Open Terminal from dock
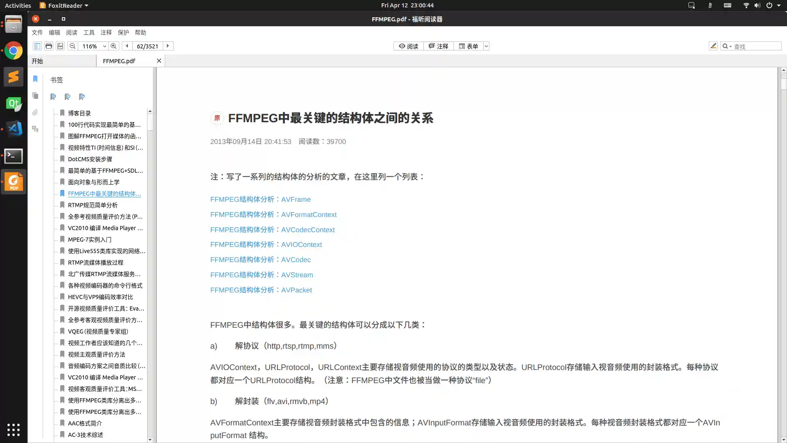This screenshot has height=443, width=787. [14, 156]
